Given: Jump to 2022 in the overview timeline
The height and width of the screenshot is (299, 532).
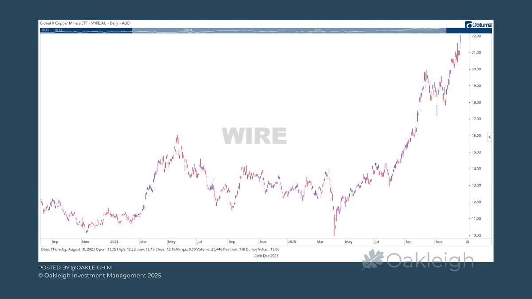Looking at the screenshot, I should click(x=45, y=31).
